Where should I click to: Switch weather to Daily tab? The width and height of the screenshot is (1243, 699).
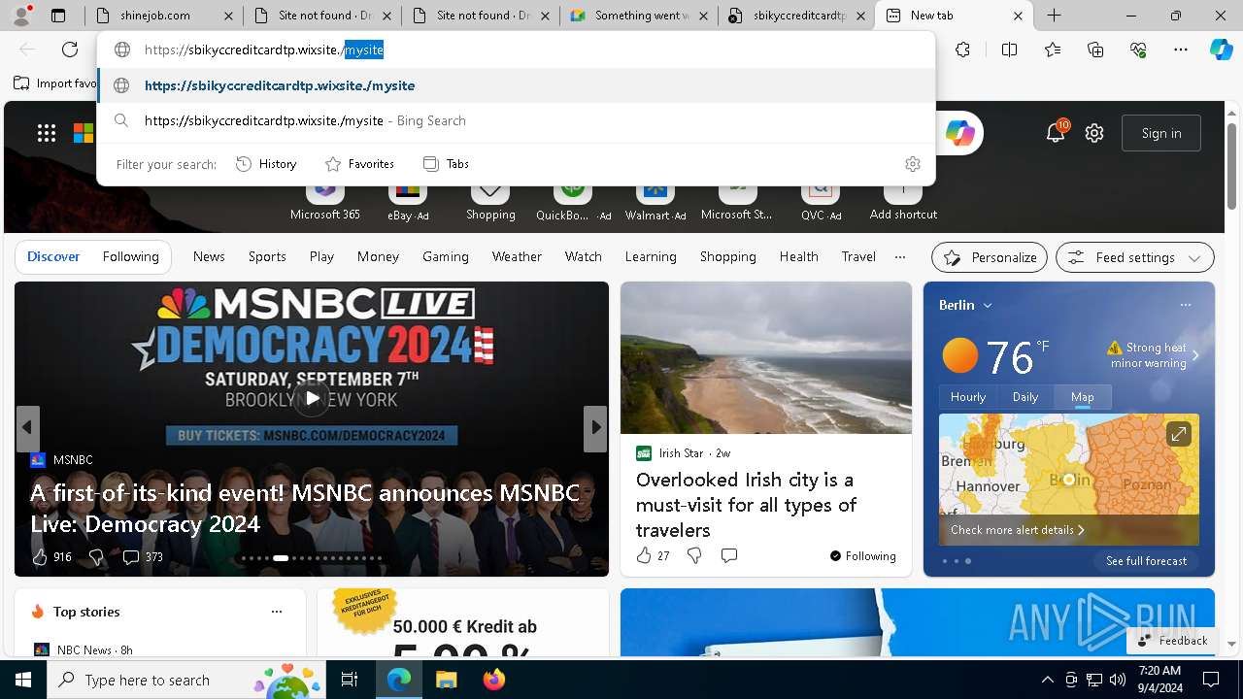pos(1025,397)
